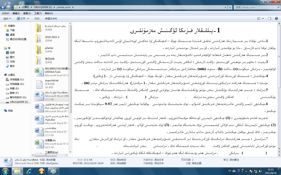Open the 视频 library
This screenshot has width=281, height=175.
[12, 52]
